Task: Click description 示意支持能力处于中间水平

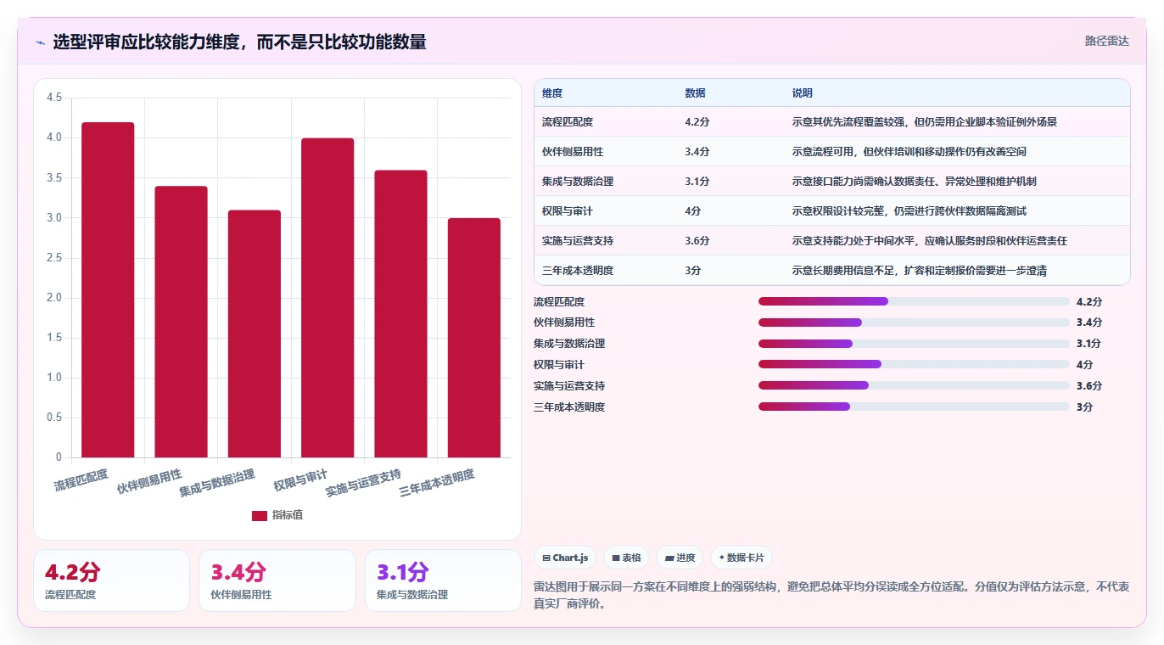Action: tap(930, 241)
